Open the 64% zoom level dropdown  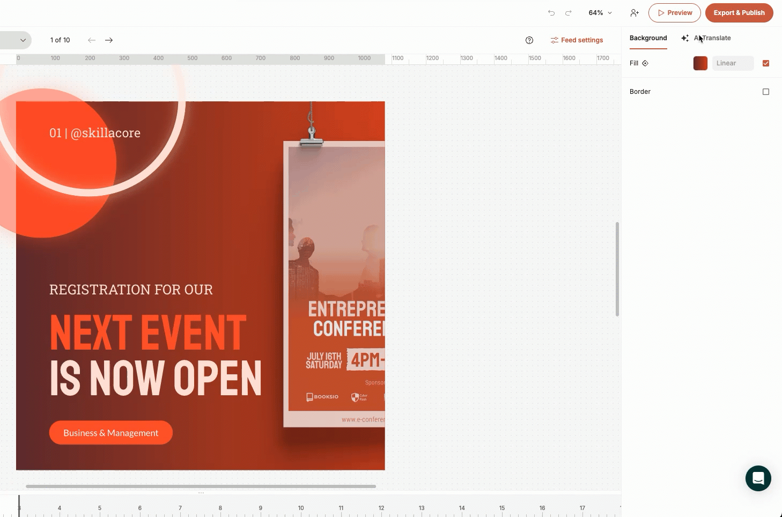600,13
